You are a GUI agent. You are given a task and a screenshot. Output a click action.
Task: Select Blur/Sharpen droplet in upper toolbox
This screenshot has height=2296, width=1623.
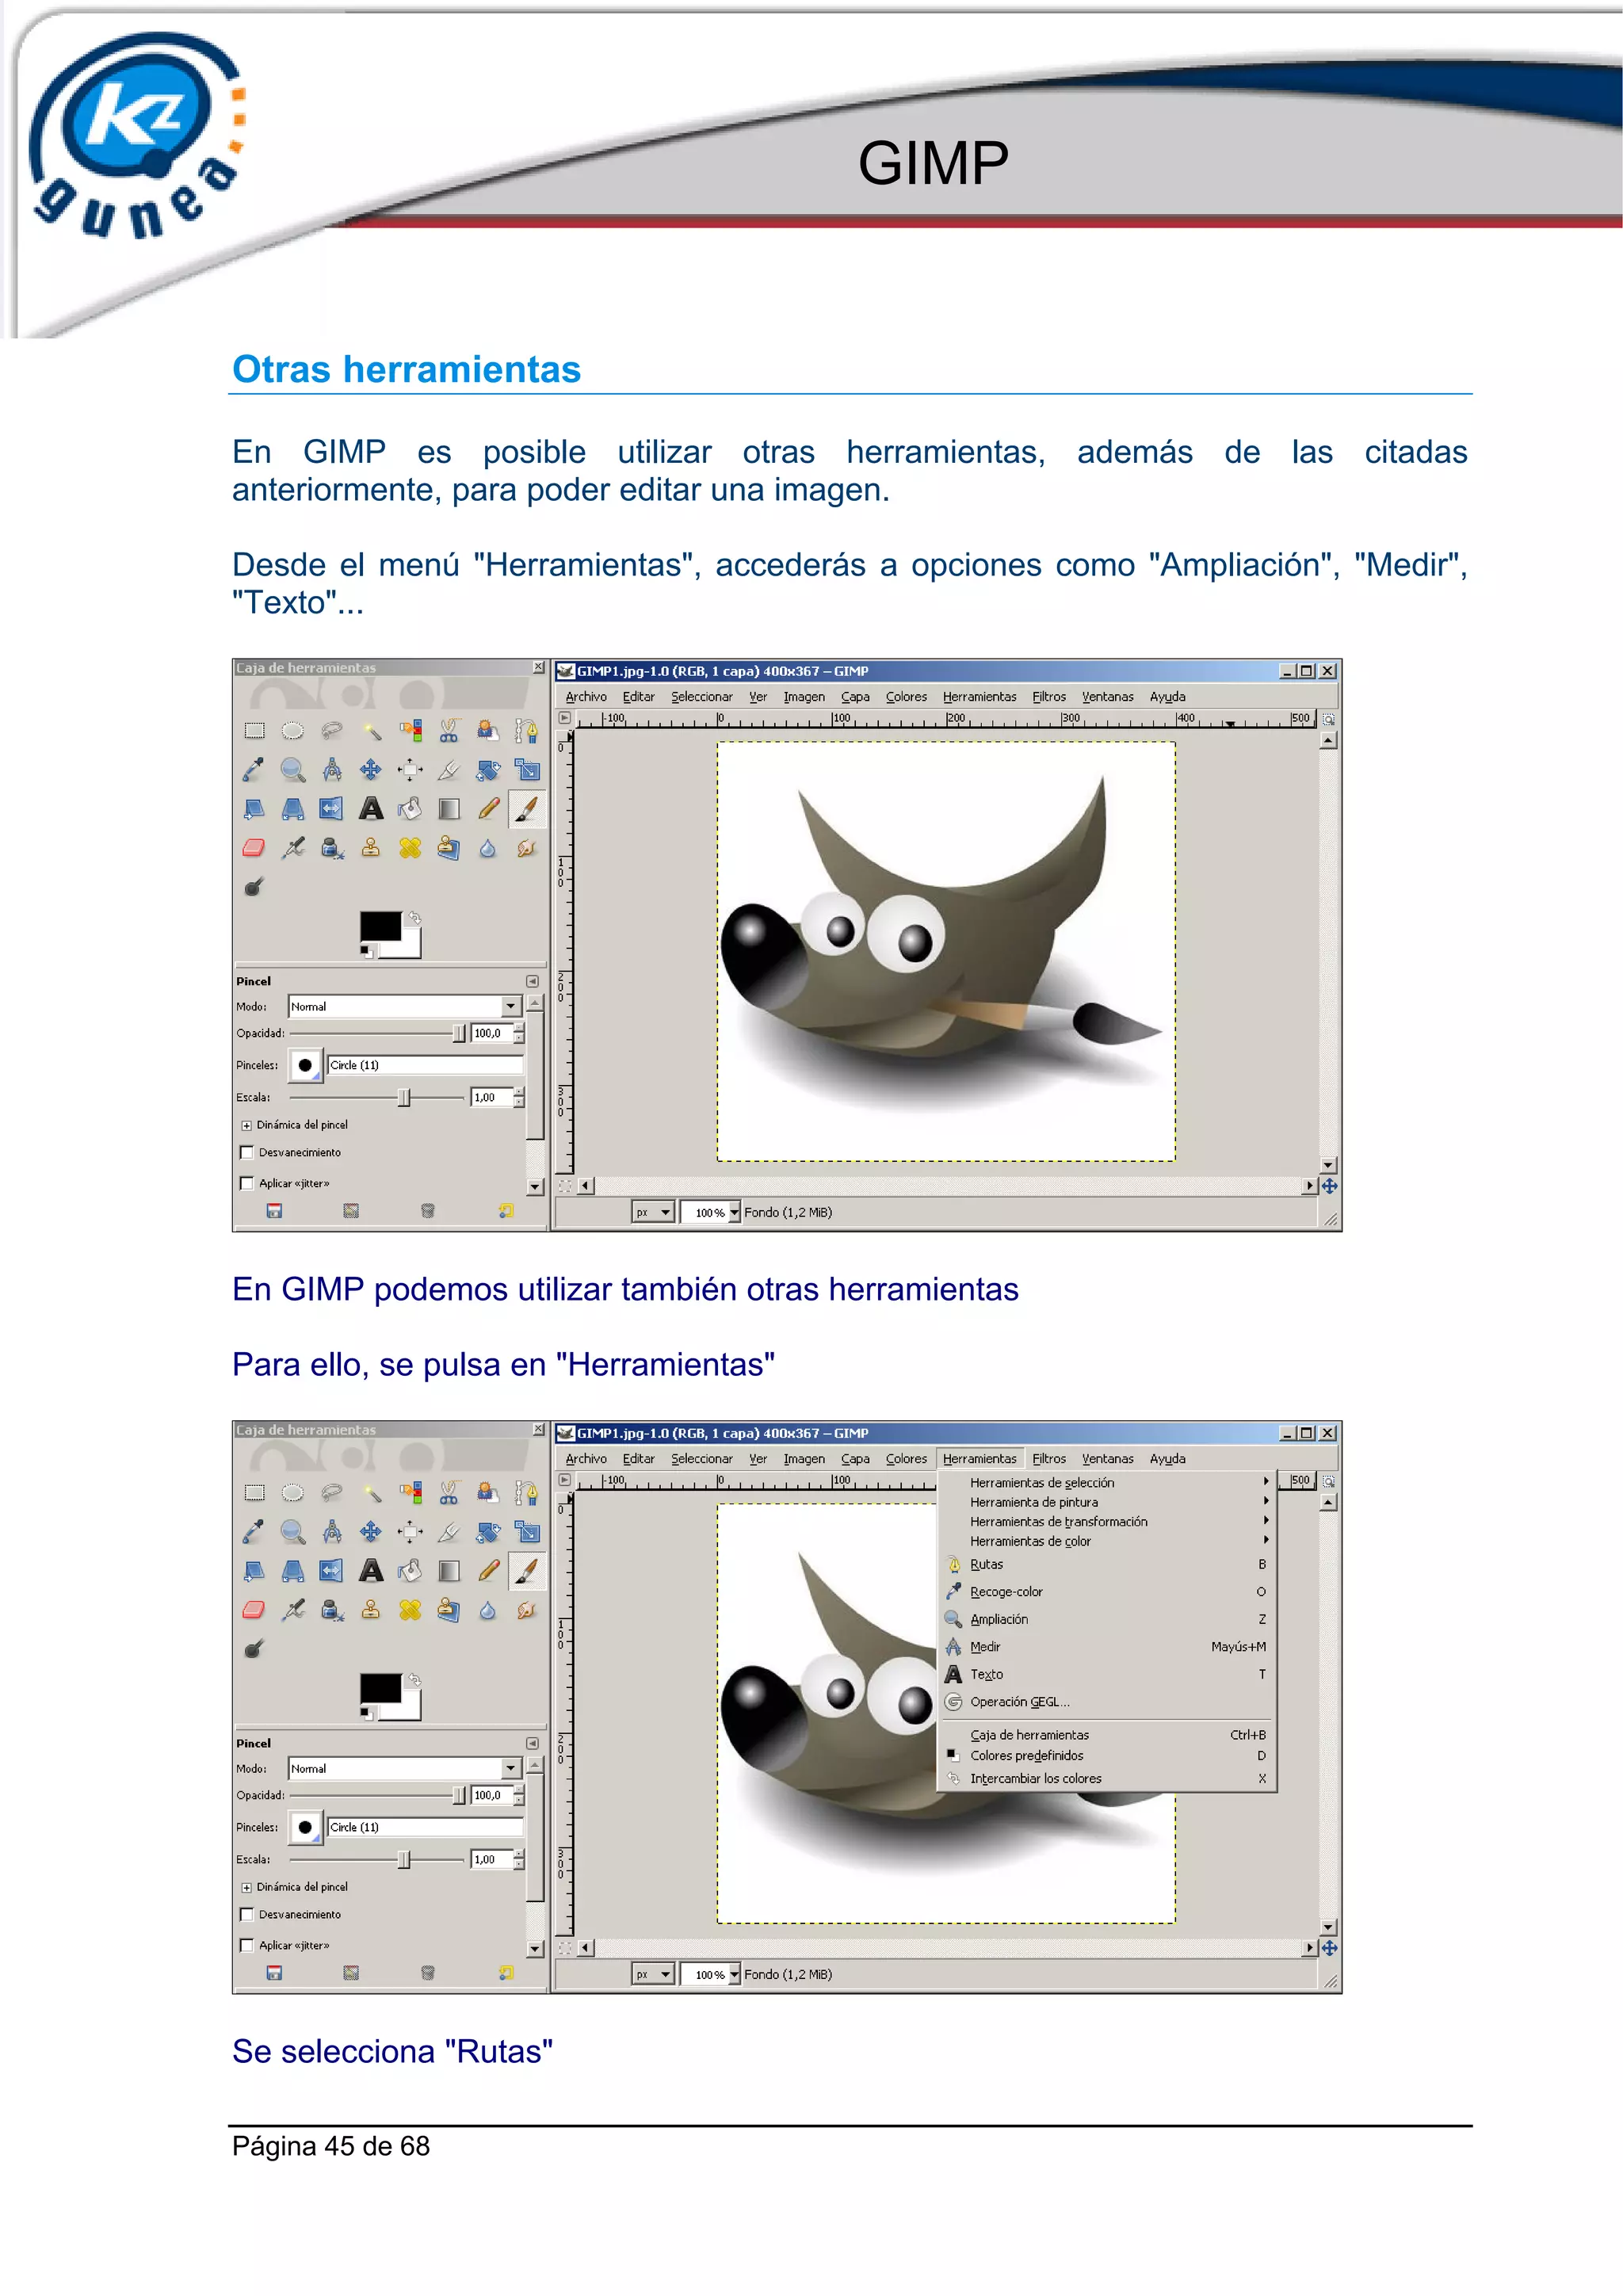click(488, 848)
